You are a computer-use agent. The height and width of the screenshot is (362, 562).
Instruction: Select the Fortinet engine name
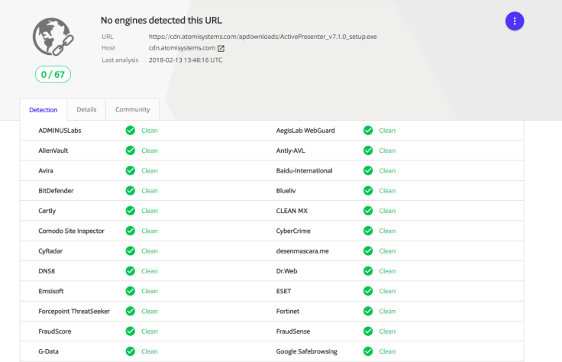pyautogui.click(x=287, y=311)
